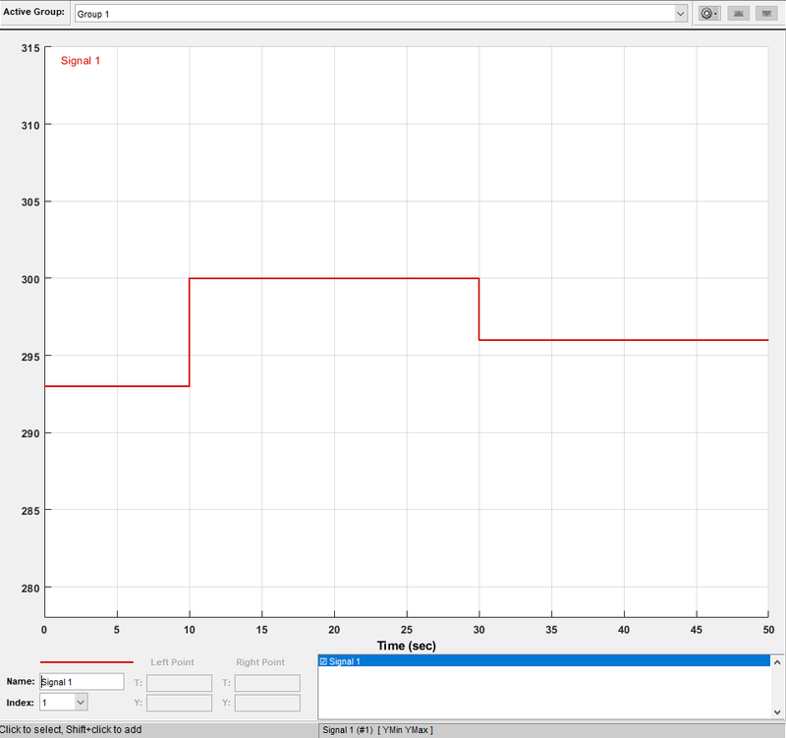Toggle the Signal 1 checkbox in the signal list

point(324,662)
